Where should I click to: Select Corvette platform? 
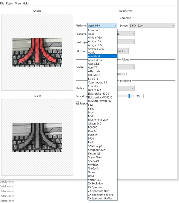[x=102, y=86]
